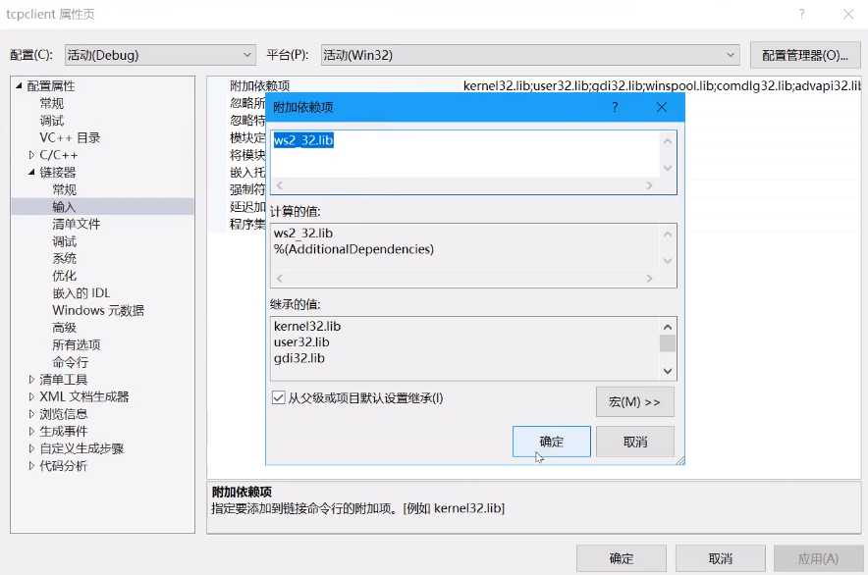
Task: Click the down scroll arrow beside 继承的值 list
Action: tap(668, 368)
